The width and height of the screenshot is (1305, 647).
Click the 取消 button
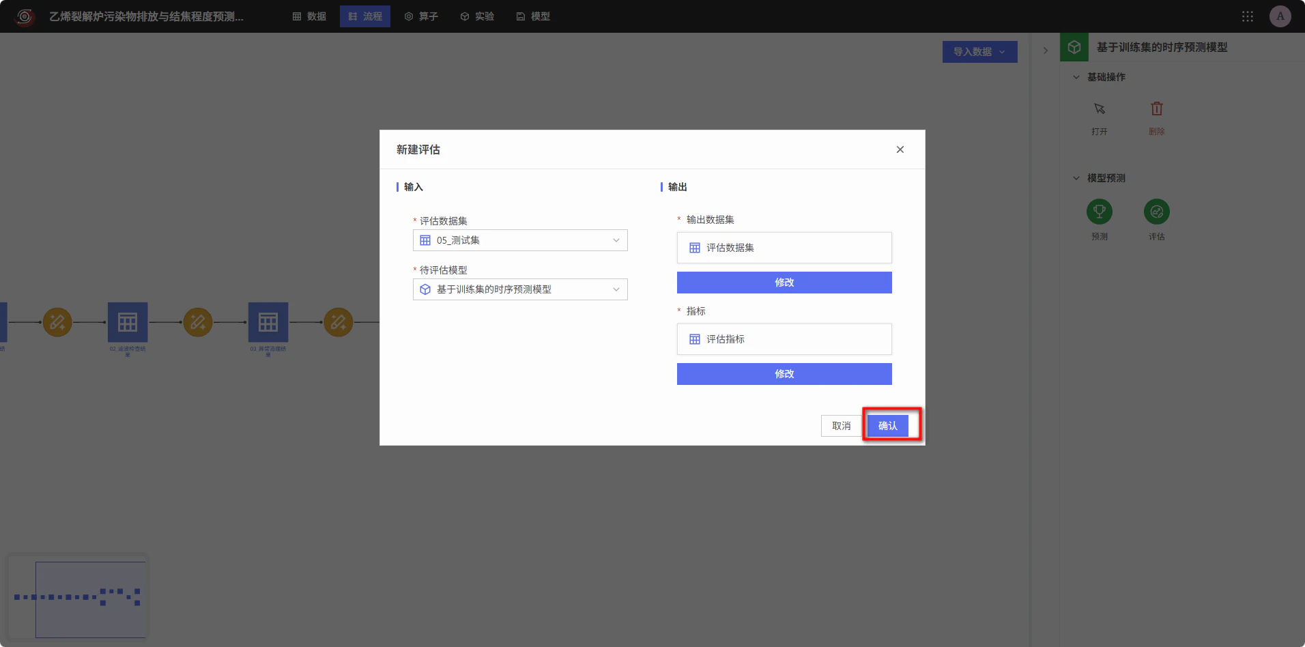click(842, 426)
